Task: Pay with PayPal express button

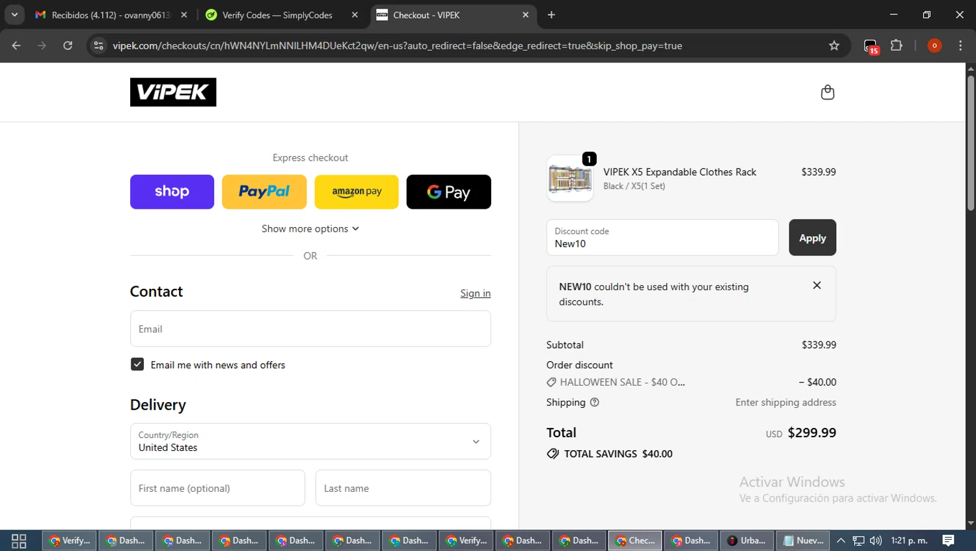Action: [264, 192]
